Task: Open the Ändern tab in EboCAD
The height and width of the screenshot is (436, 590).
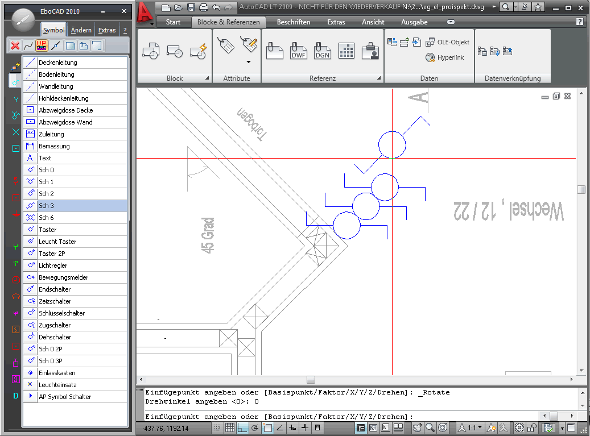Action: [81, 30]
